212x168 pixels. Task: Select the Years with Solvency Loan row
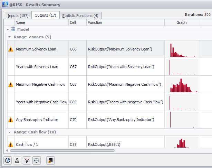click(37, 67)
